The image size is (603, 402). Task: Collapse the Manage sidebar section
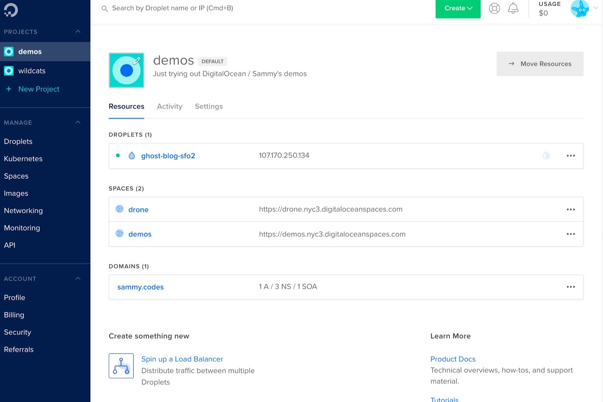click(78, 122)
